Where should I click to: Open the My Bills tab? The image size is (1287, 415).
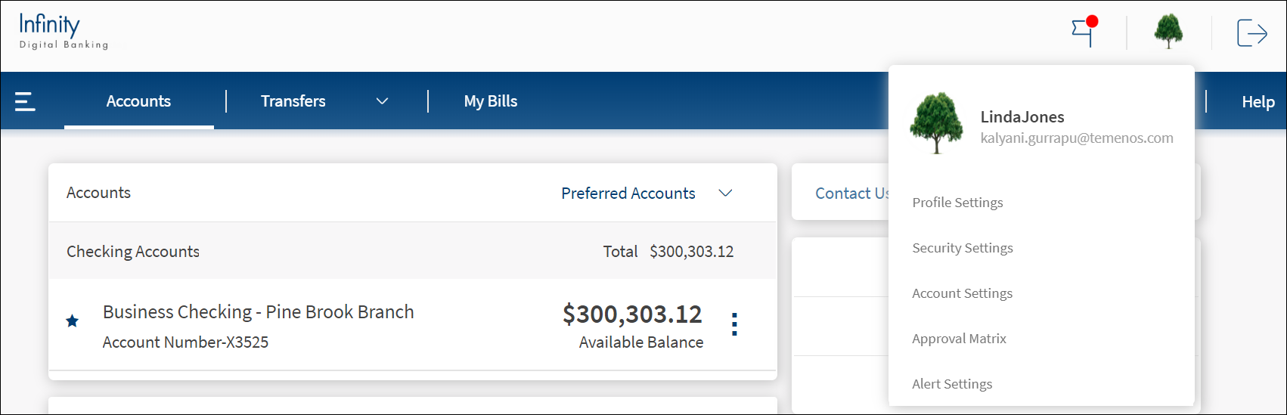coord(491,101)
